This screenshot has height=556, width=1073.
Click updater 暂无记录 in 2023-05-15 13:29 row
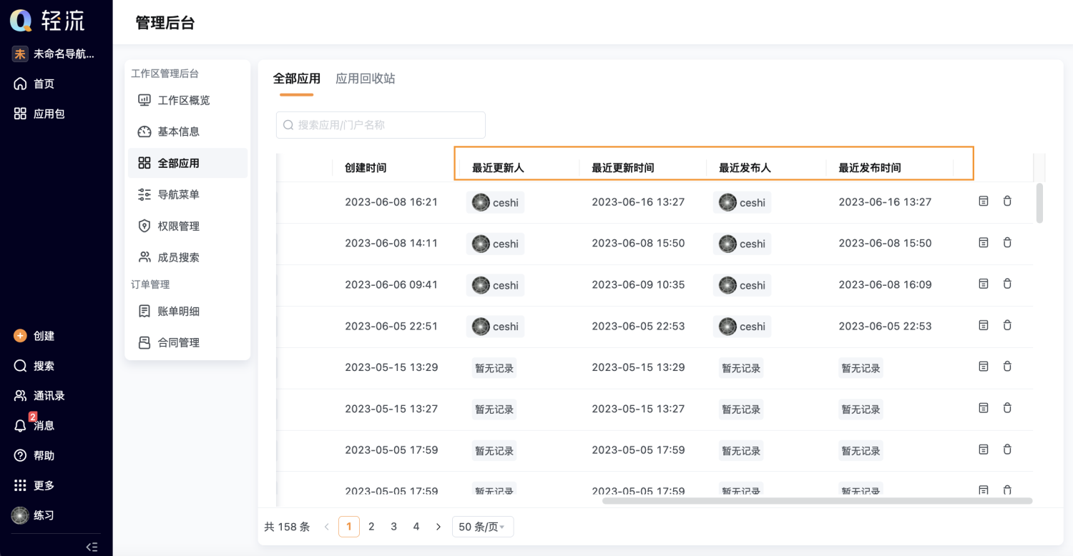tap(494, 368)
